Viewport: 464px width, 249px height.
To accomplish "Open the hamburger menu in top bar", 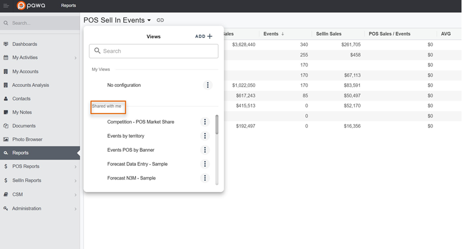I will tap(6, 6).
